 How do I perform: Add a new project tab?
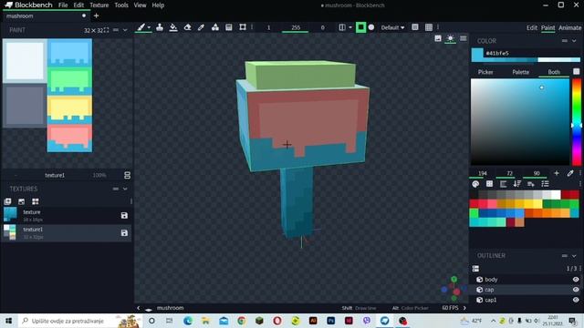pyautogui.click(x=96, y=16)
